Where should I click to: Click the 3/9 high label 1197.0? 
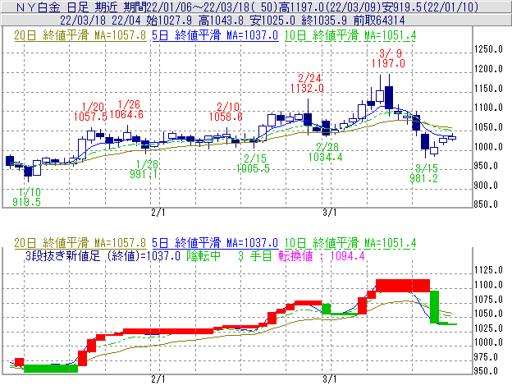pos(388,63)
